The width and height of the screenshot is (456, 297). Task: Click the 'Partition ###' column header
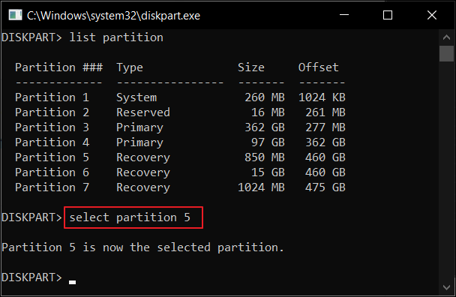point(58,67)
